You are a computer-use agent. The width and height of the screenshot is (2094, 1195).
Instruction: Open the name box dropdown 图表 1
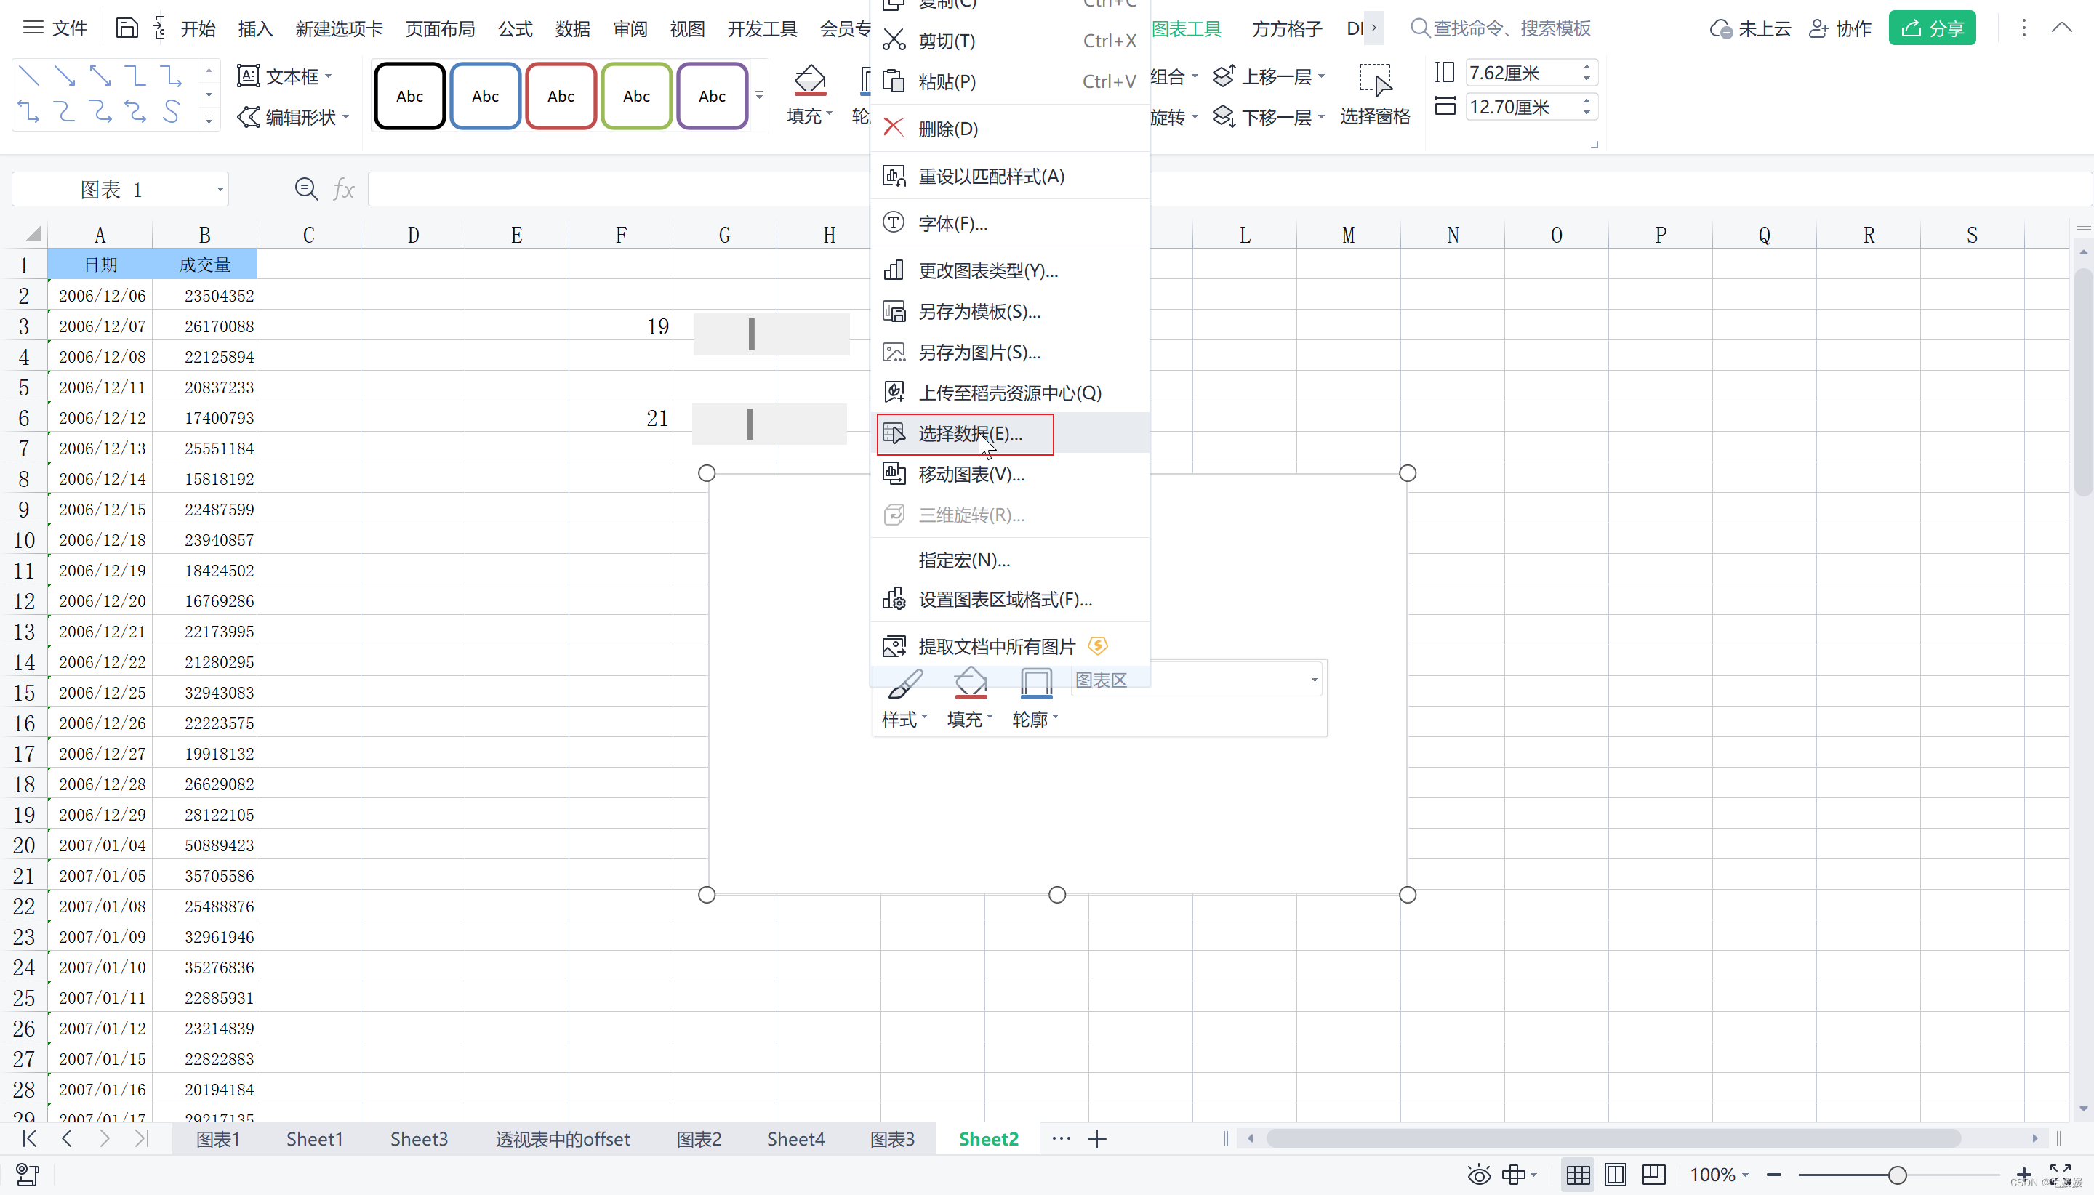[220, 190]
